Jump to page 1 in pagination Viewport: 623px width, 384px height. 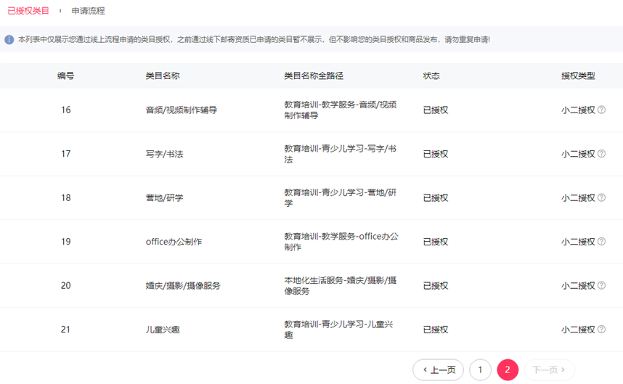[x=480, y=370]
